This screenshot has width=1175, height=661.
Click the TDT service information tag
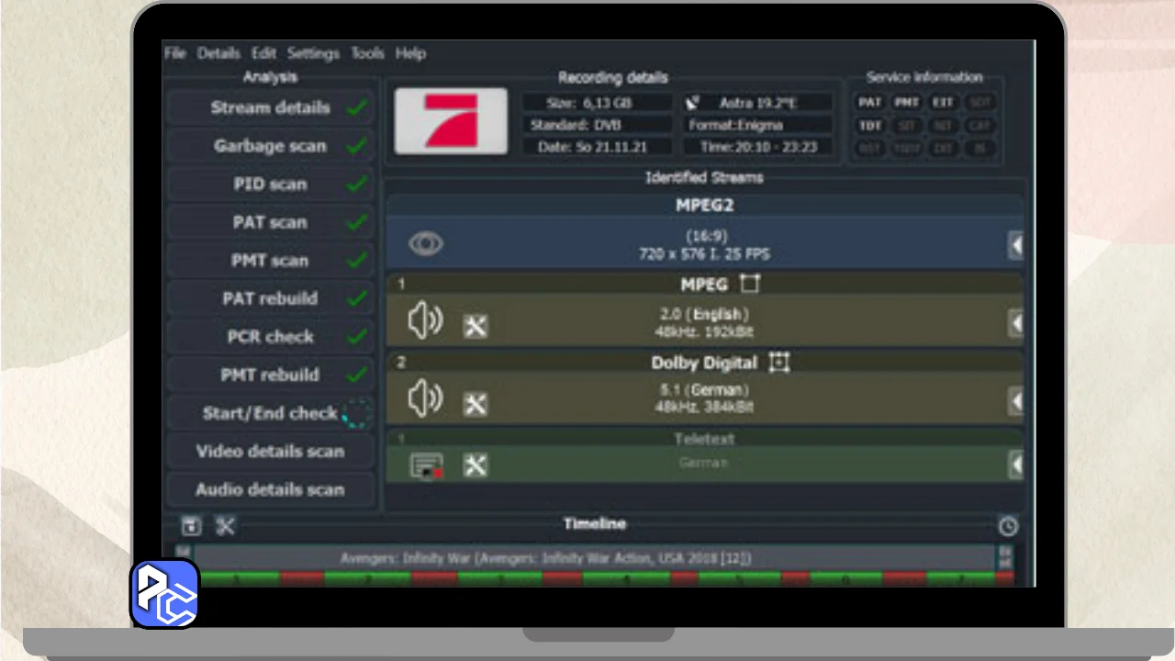pyautogui.click(x=870, y=126)
